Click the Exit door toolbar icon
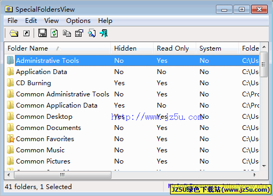Screen dimensions: 273x196 pyautogui.click(x=104, y=33)
